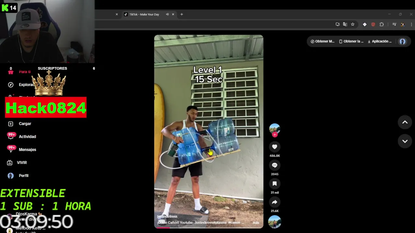Image resolution: width=415 pixels, height=233 pixels.
Task: Click the Obtener M... coins button
Action: (323, 41)
